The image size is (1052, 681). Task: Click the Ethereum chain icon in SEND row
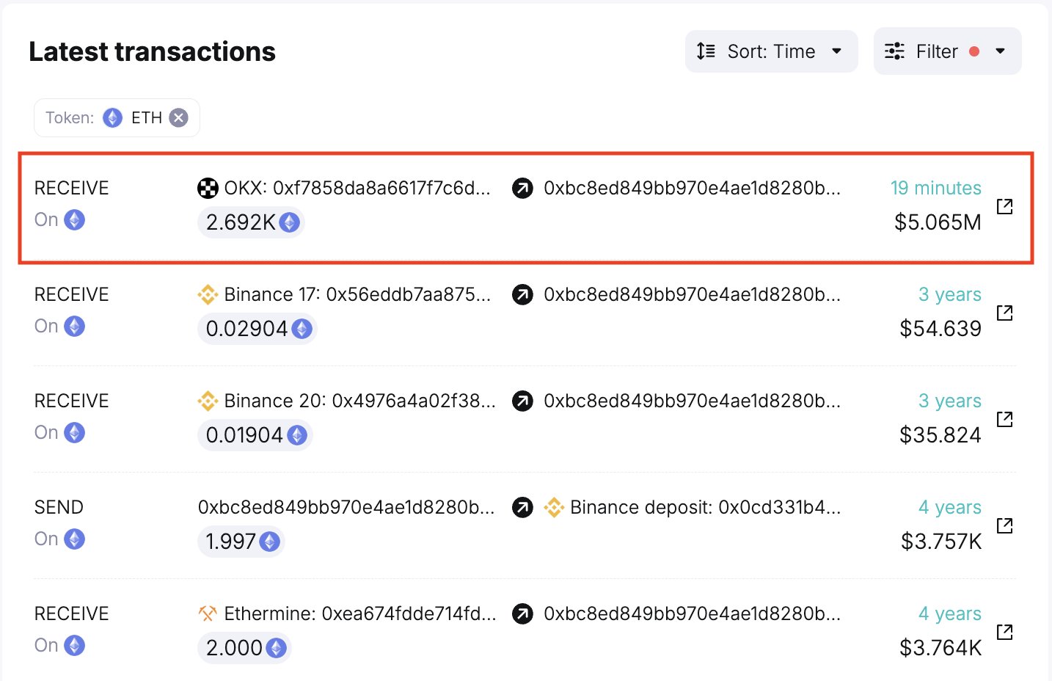tap(75, 539)
